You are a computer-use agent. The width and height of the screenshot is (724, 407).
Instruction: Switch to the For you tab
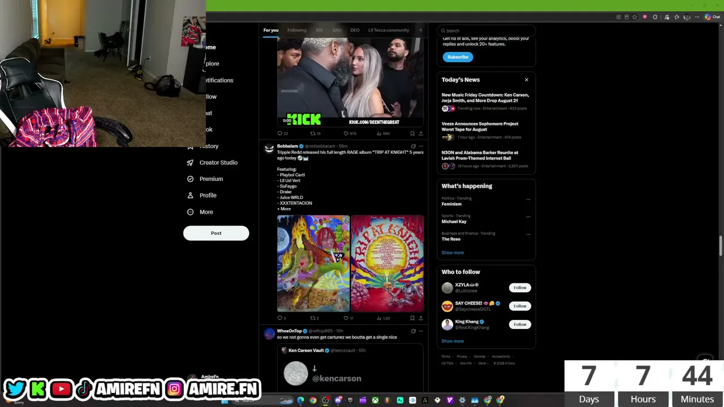271,31
